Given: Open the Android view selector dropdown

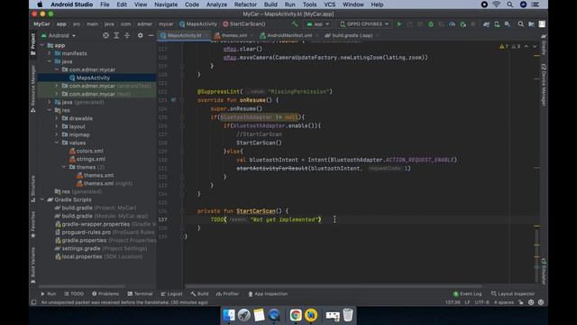Looking at the screenshot, I should coord(58,35).
